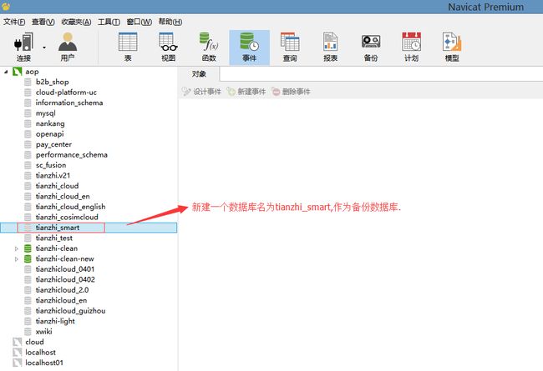Click the green tianzhi-clean-new database icon
Screen dimensions: 543x371
click(x=28, y=259)
